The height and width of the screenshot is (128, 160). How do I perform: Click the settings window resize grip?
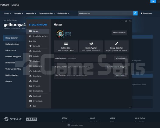point(130,107)
